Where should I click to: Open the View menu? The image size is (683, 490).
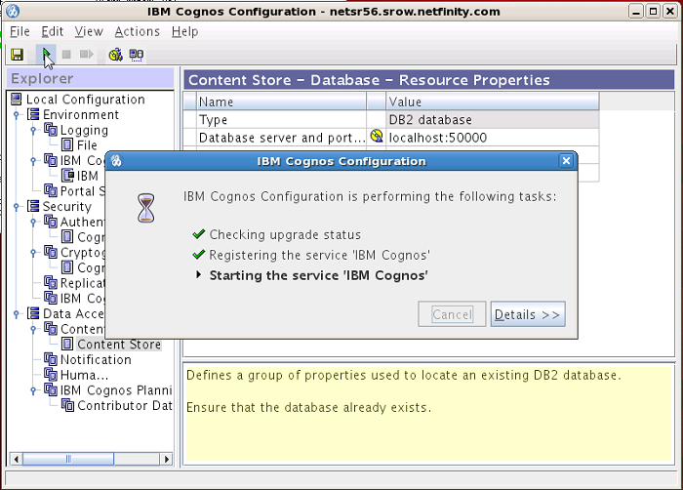coord(88,31)
